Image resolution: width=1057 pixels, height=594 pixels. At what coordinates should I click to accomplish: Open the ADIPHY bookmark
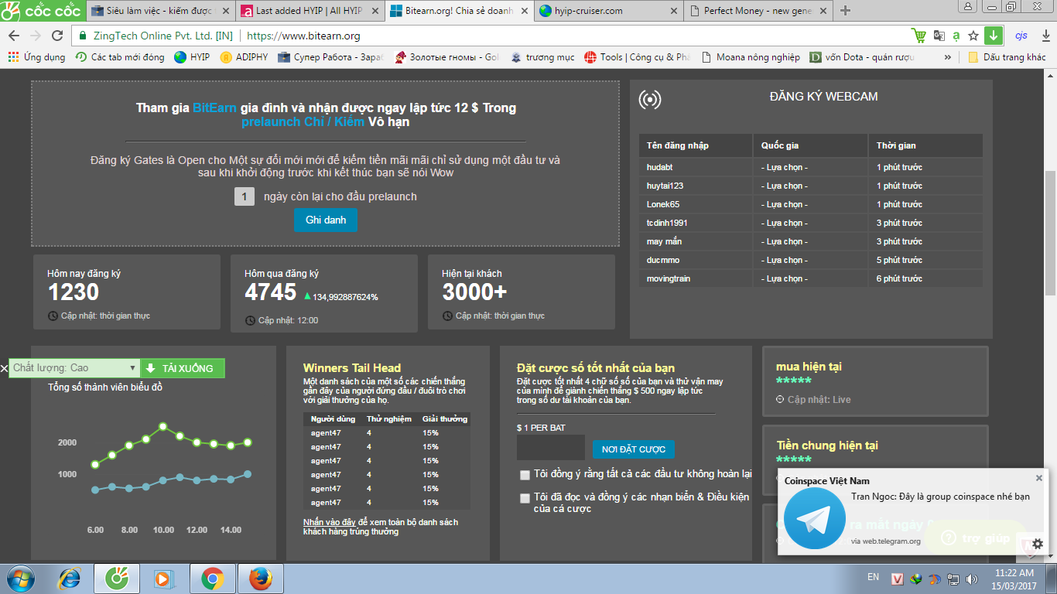pyautogui.click(x=245, y=57)
